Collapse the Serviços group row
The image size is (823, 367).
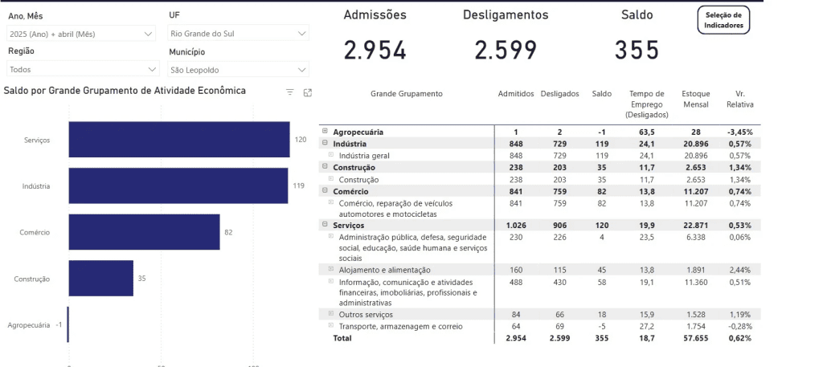(325, 225)
